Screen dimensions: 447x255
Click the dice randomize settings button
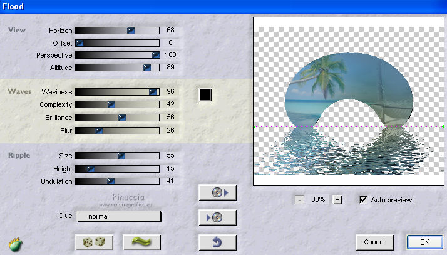point(94,242)
